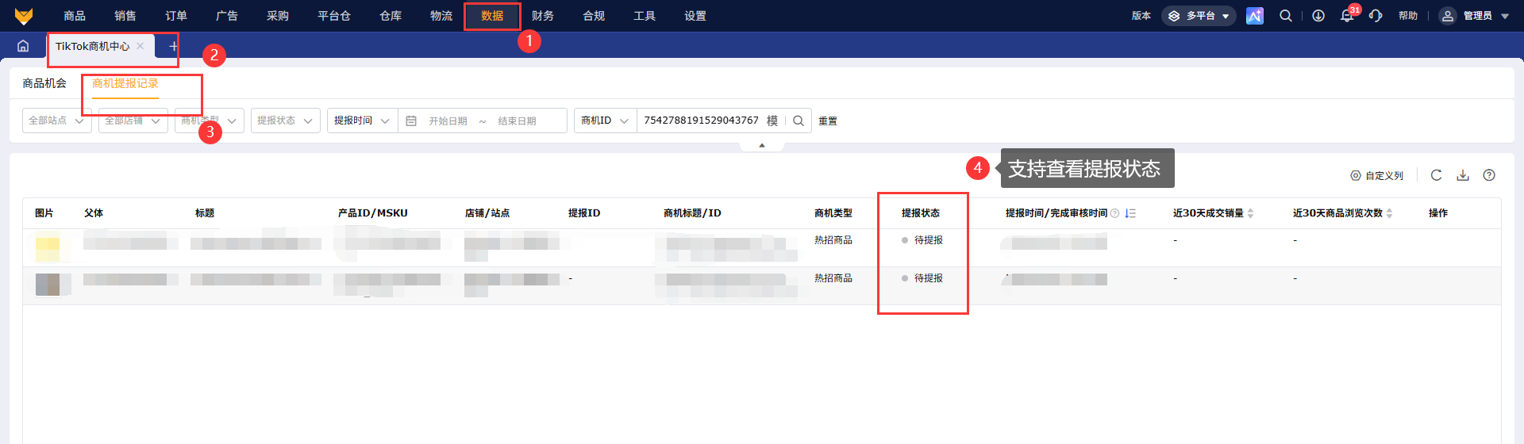Open the 提报时间 type dropdown
Screen dimensions: 1524x444
(x=362, y=121)
